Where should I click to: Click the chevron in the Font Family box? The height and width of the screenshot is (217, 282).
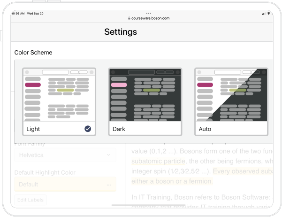click(x=108, y=155)
